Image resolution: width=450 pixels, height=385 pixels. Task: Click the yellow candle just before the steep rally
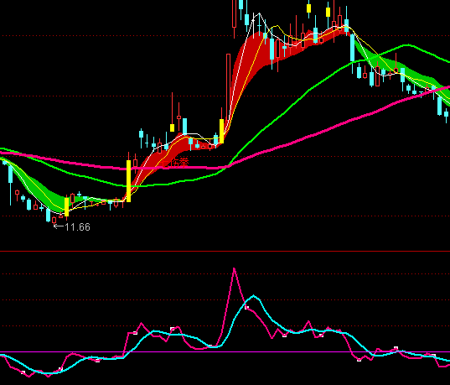(221, 132)
